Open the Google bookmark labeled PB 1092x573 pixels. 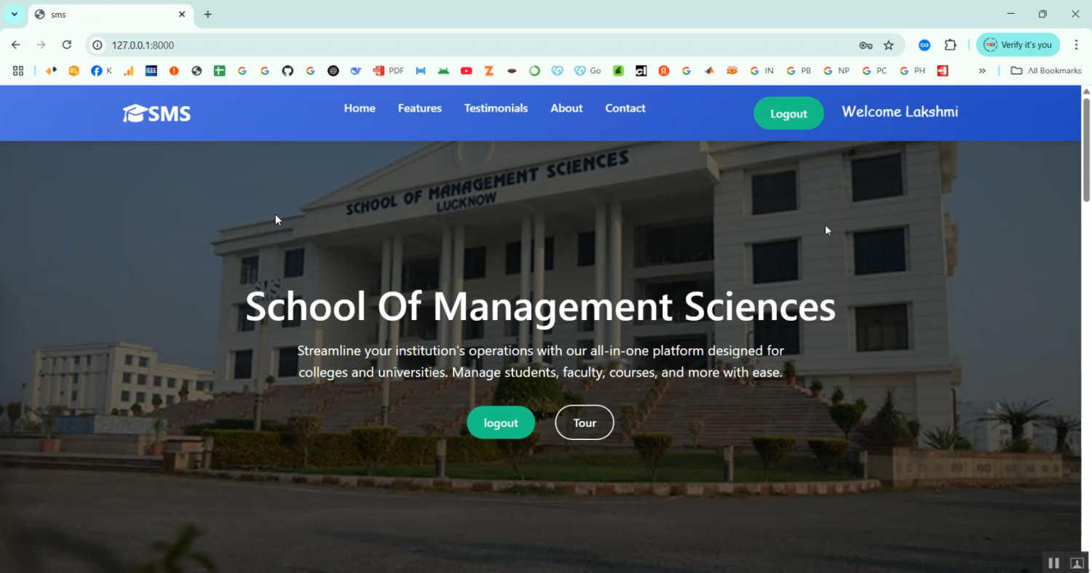(x=799, y=71)
